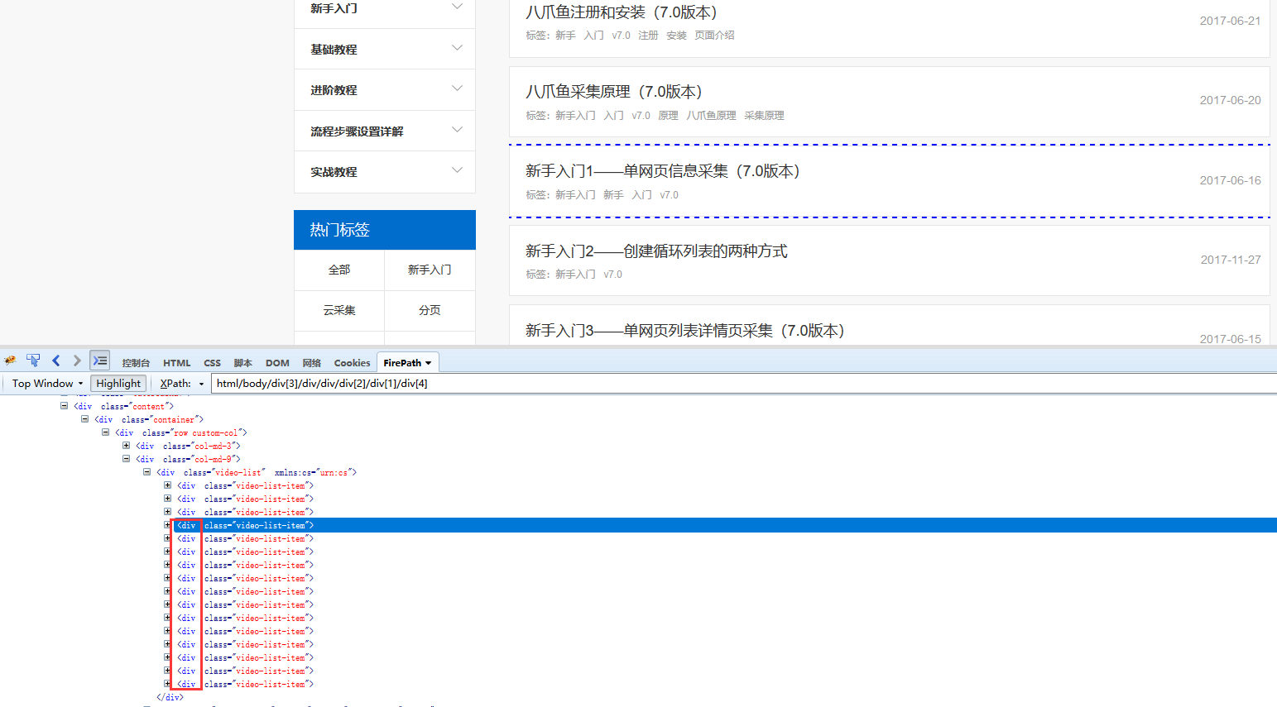Viewport: 1277px width, 707px height.
Task: Select the 新手入门 hot tag button
Action: (x=430, y=270)
